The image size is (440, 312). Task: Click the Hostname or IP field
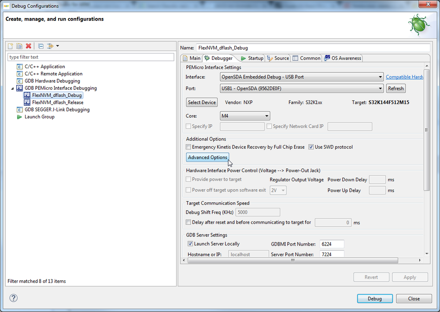248,254
